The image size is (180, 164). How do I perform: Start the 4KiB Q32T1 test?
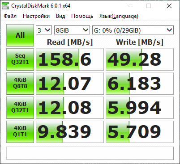(20, 108)
